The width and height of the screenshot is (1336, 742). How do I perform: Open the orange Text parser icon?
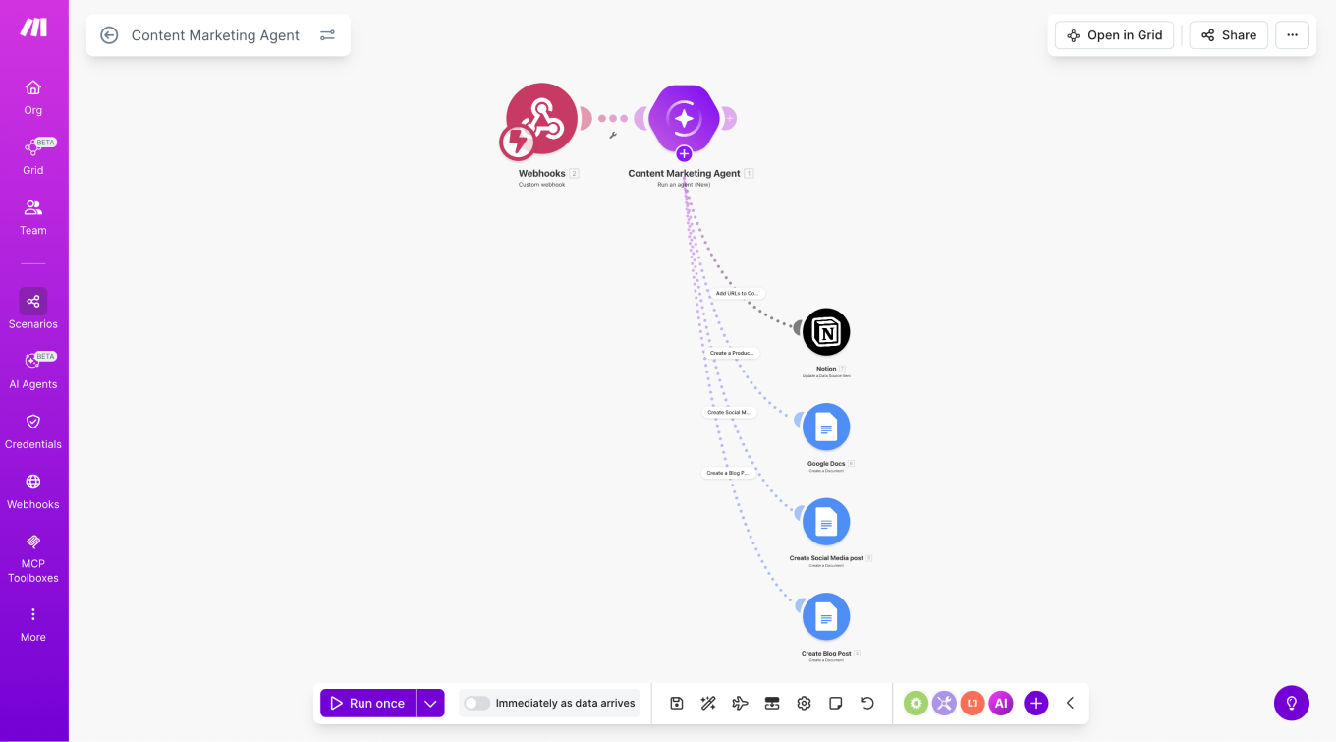coord(973,703)
